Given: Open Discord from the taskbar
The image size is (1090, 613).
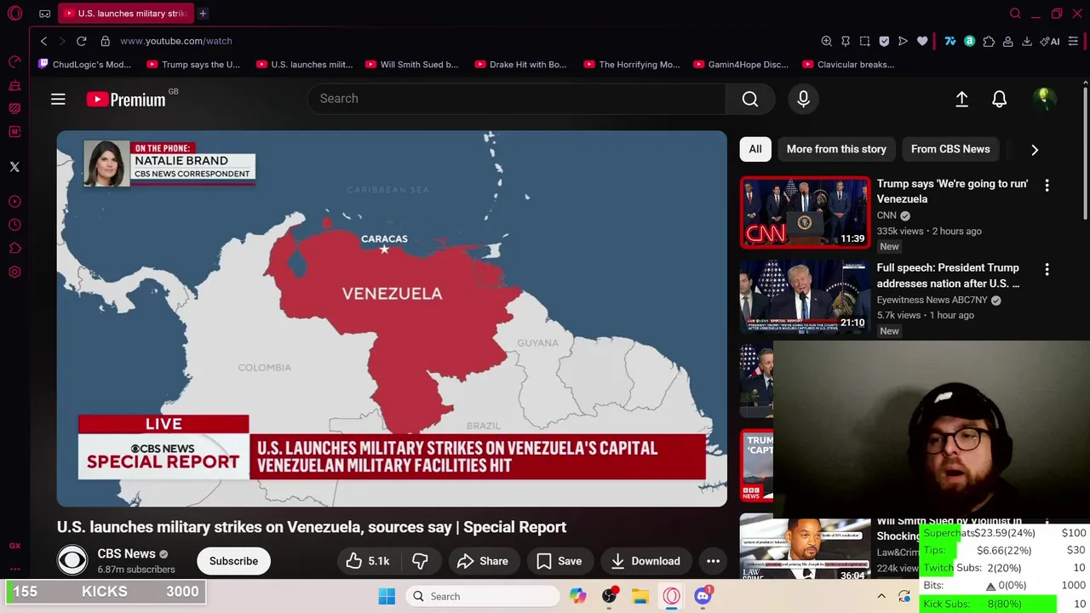Looking at the screenshot, I should pos(703,596).
